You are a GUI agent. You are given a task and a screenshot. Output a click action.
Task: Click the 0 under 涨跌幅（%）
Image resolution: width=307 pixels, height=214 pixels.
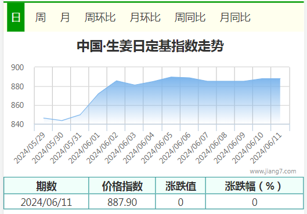tap(255, 202)
